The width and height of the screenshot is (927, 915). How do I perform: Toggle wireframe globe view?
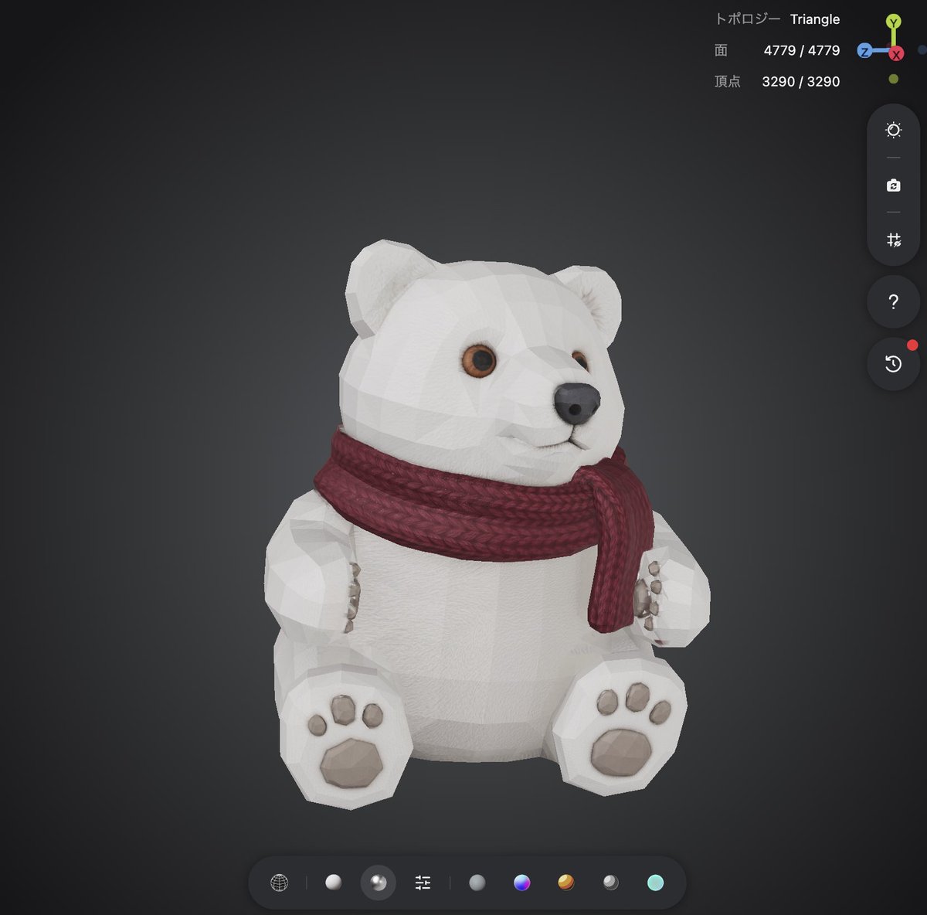coord(280,883)
